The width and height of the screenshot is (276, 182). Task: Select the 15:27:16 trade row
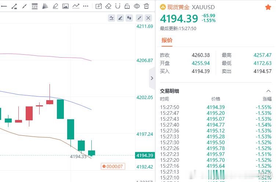pos(216,166)
